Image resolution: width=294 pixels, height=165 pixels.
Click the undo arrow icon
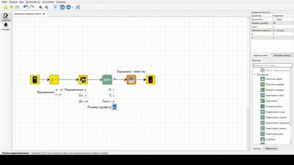click(x=26, y=7)
